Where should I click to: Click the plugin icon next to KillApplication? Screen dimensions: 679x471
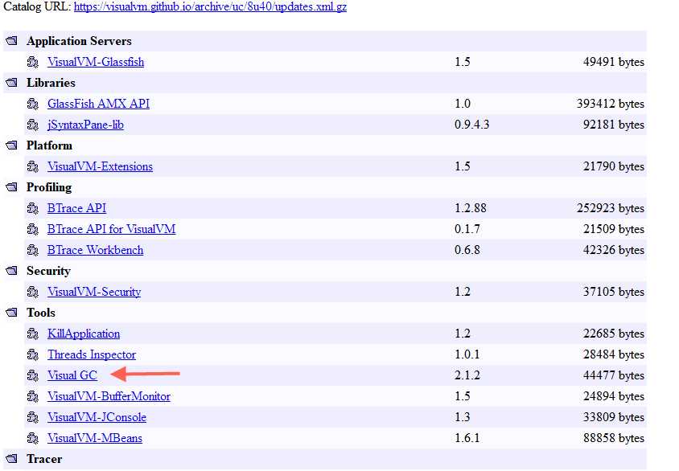pyautogui.click(x=32, y=334)
